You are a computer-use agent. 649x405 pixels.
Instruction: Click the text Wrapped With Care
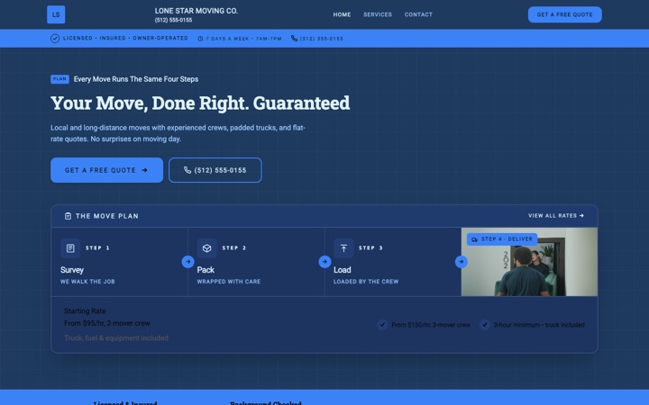coord(229,282)
